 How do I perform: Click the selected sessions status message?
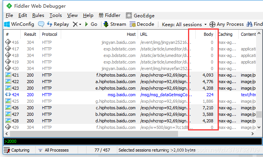157,150
